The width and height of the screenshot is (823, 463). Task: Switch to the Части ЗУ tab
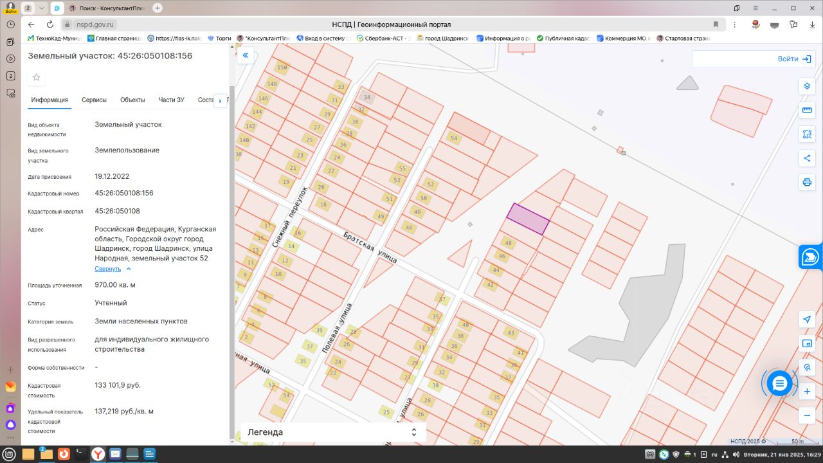tap(171, 100)
